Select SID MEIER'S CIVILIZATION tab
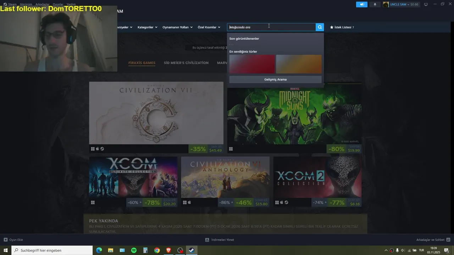 (x=186, y=63)
